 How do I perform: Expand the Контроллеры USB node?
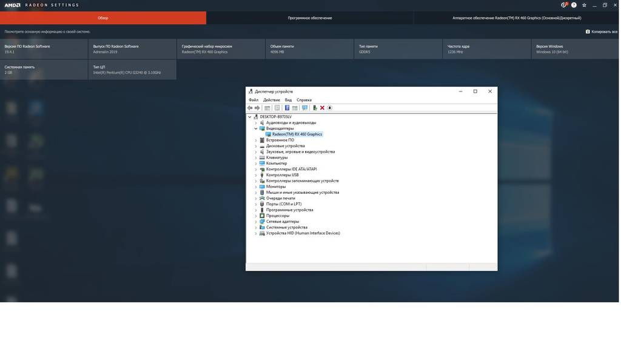(x=256, y=175)
